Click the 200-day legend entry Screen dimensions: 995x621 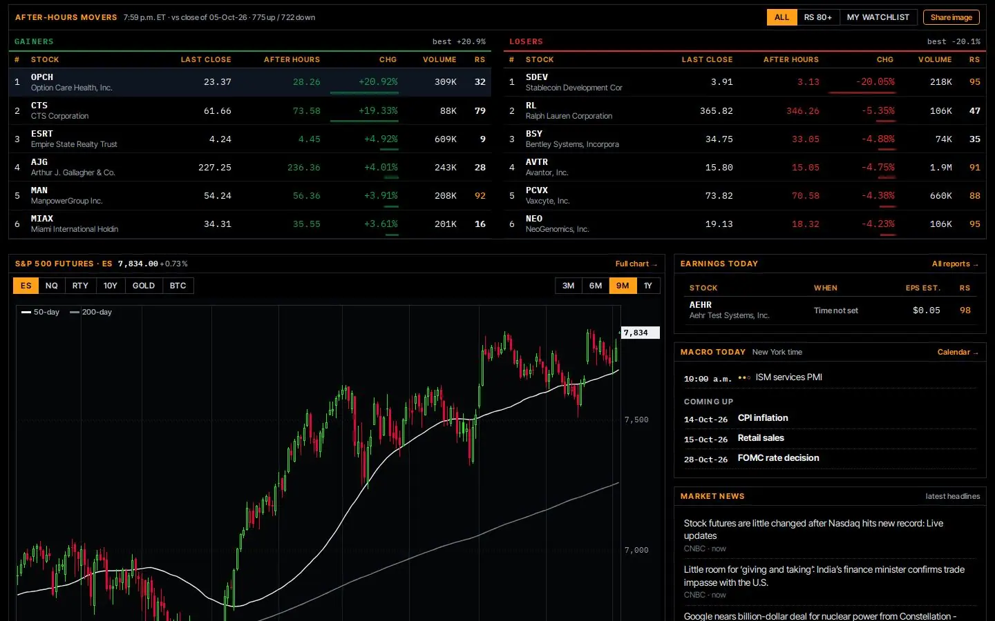[91, 312]
